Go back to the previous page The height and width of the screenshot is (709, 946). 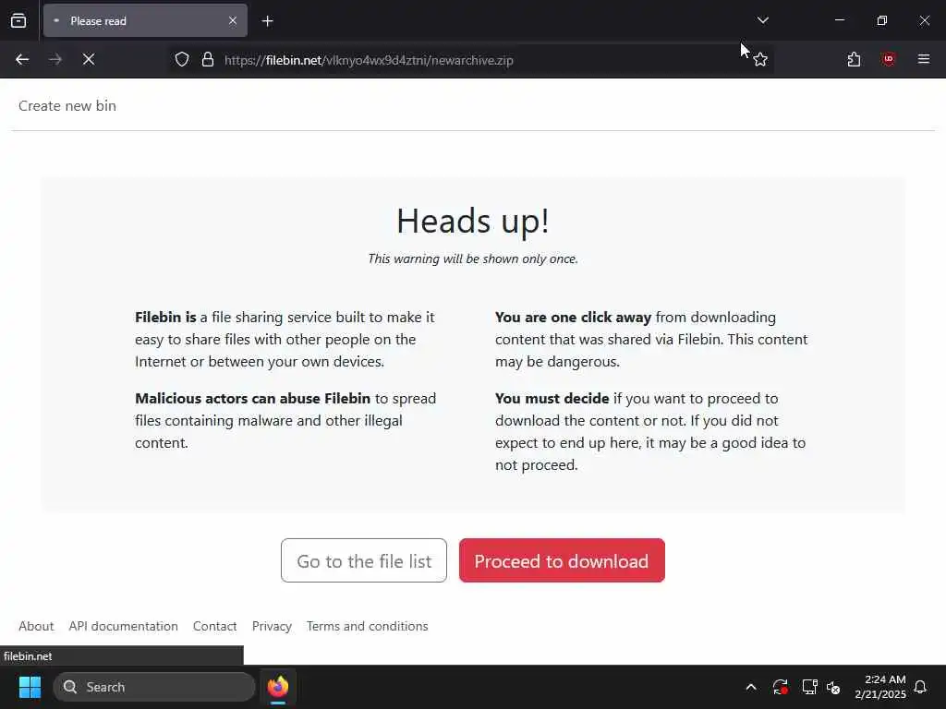pos(22,59)
